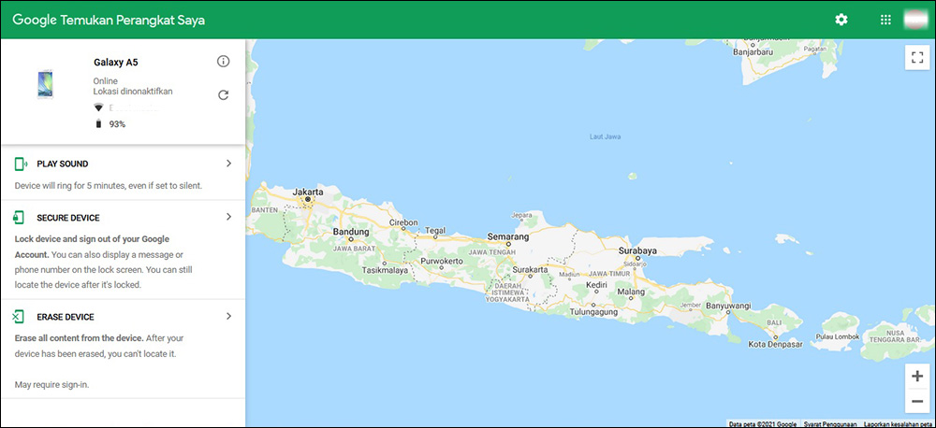This screenshot has width=936, height=428.
Task: Click the Erase Device icon
Action: tap(21, 317)
